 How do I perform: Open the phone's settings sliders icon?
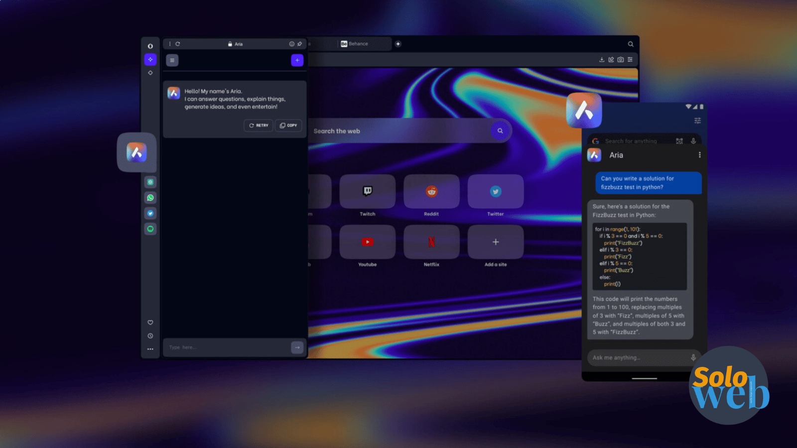click(x=697, y=120)
